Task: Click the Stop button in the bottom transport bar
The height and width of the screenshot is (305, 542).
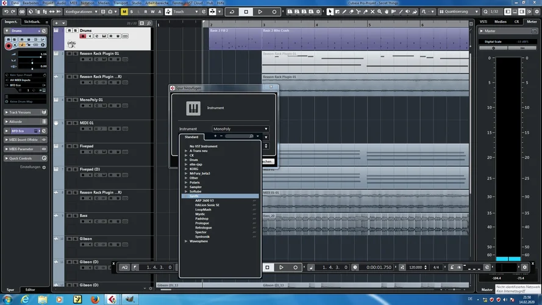Action: pos(267,267)
